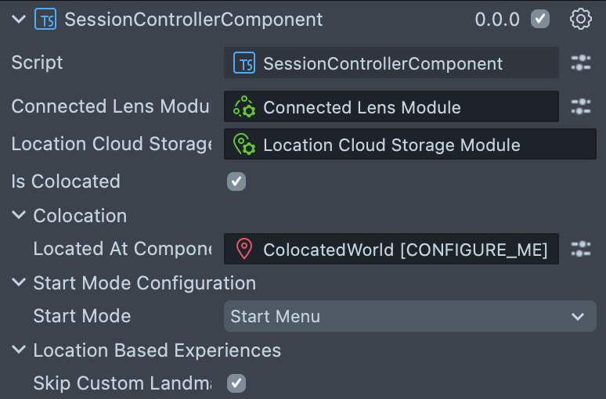The image size is (606, 399).
Task: Collapse the SessionControllerComponent section
Action: pos(19,20)
